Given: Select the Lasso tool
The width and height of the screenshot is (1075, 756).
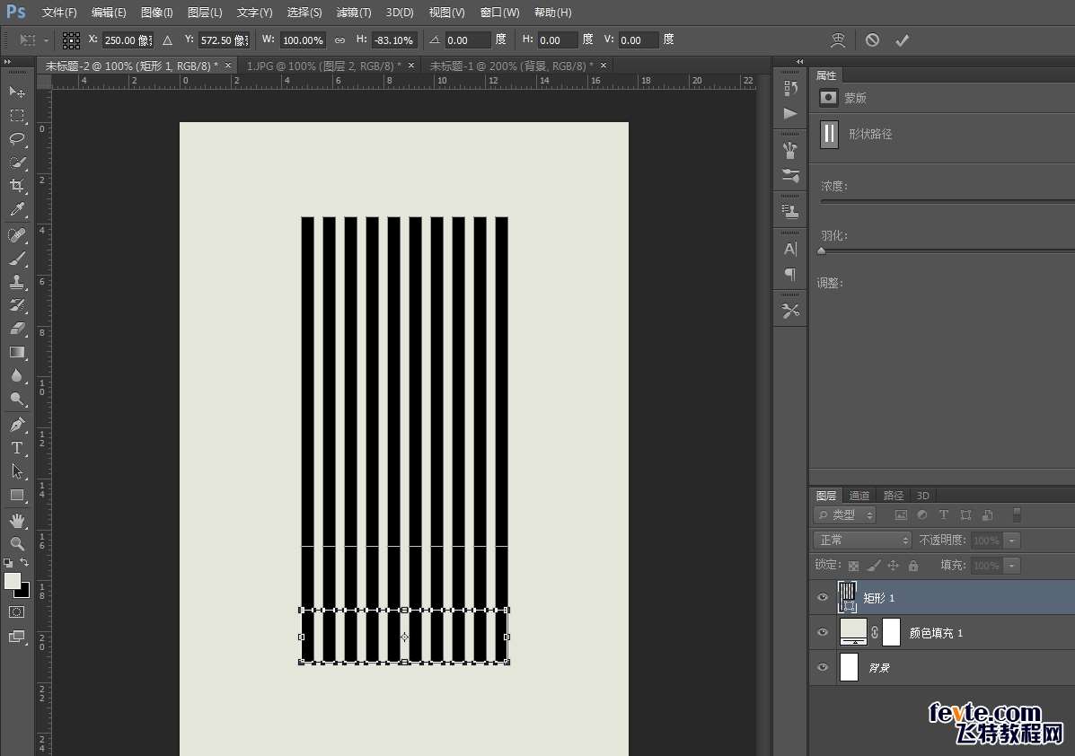Looking at the screenshot, I should click(x=17, y=138).
